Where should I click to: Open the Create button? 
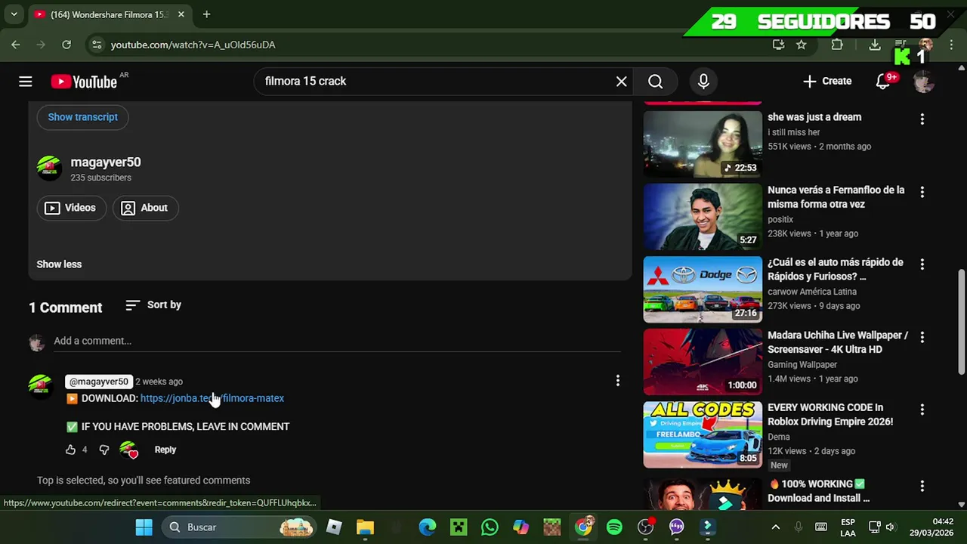[x=827, y=81]
